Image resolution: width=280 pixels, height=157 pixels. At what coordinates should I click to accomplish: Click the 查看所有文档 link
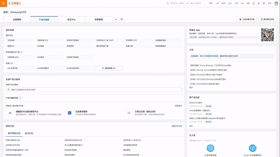click(x=177, y=126)
